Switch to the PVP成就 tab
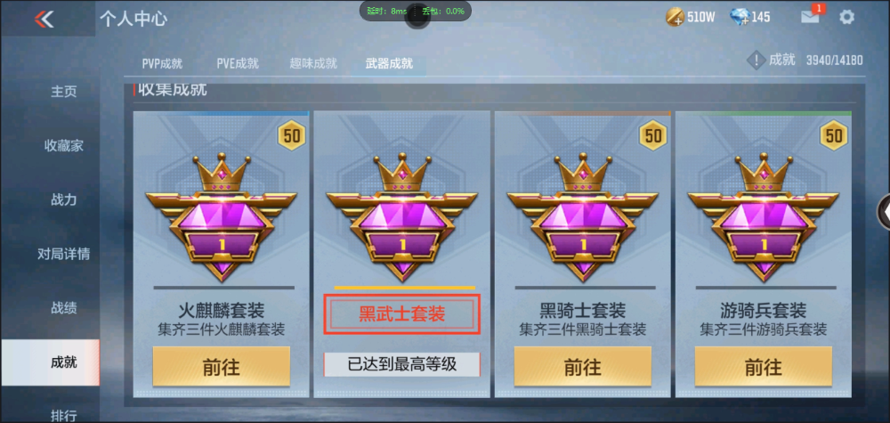The image size is (890, 423). coord(162,63)
